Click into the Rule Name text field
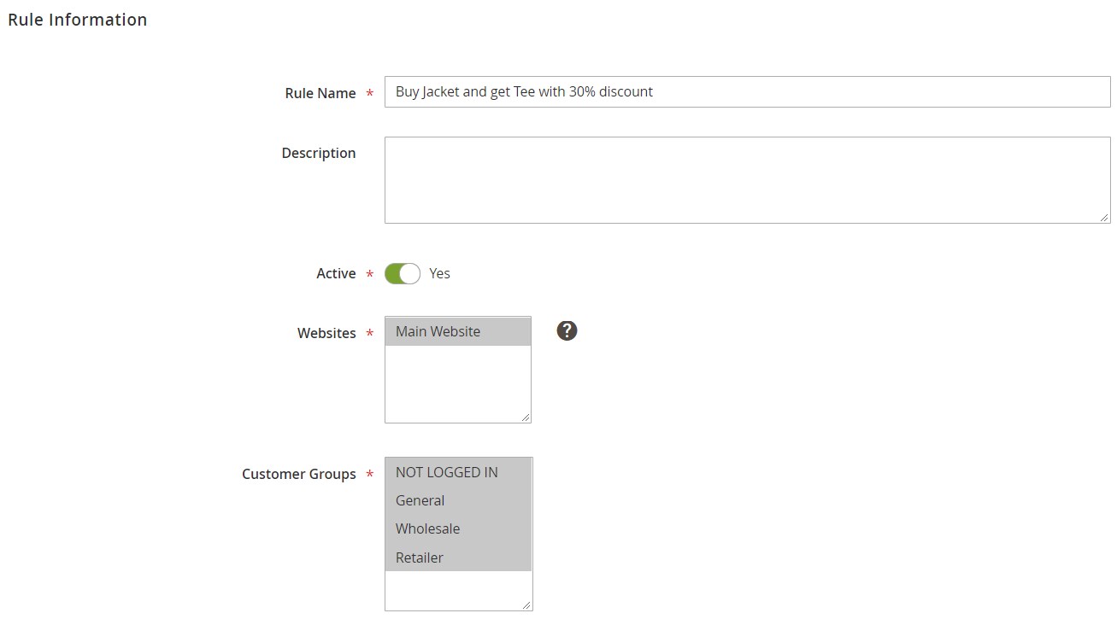1117x619 pixels. (746, 92)
